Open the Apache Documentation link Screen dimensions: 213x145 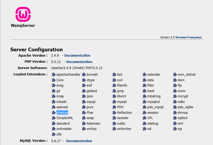(x=77, y=56)
